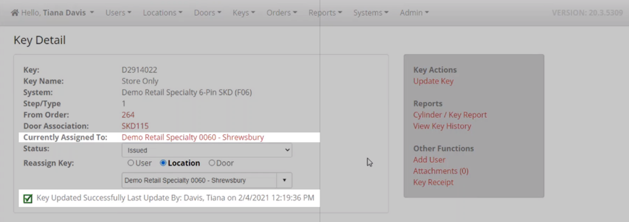Viewport: 629px width, 222px height.
Task: Open the Cylinder / Key Report
Action: tap(450, 115)
